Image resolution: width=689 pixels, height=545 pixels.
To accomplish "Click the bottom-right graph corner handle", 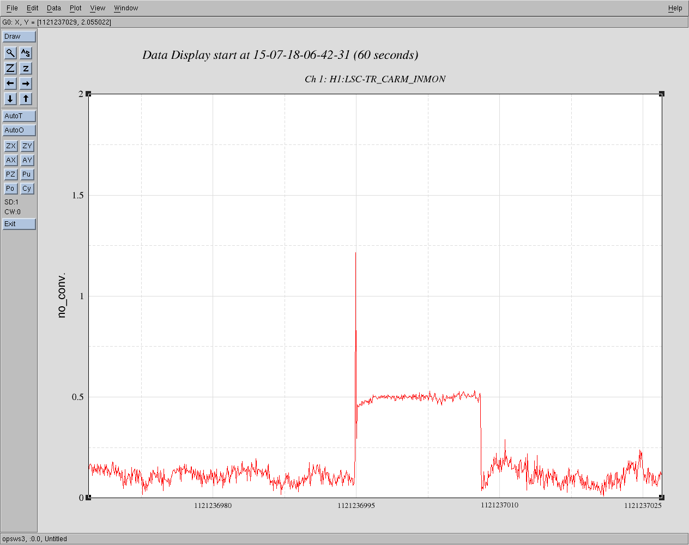I will click(662, 497).
